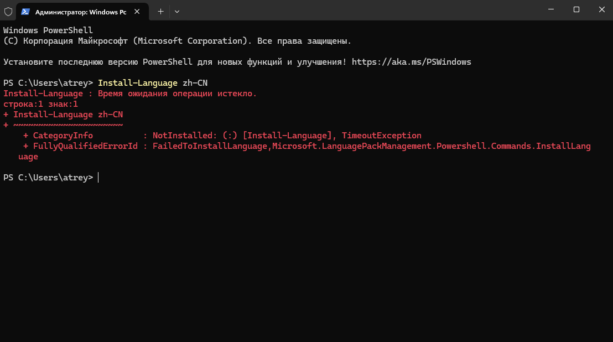Maximize the terminal window
613x342 pixels.
pos(576,10)
